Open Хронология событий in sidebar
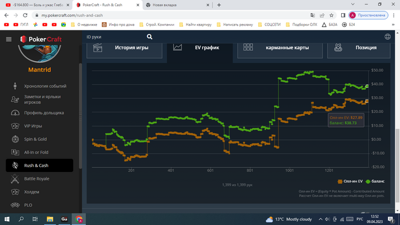Image resolution: width=400 pixels, height=225 pixels. pyautogui.click(x=39, y=86)
